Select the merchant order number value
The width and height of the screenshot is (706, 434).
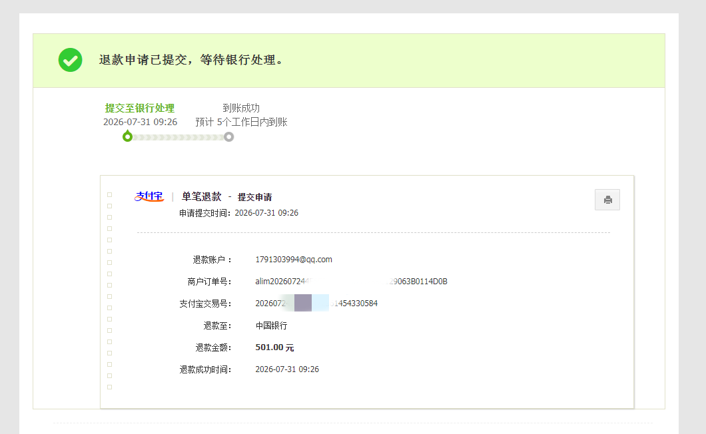[351, 282]
